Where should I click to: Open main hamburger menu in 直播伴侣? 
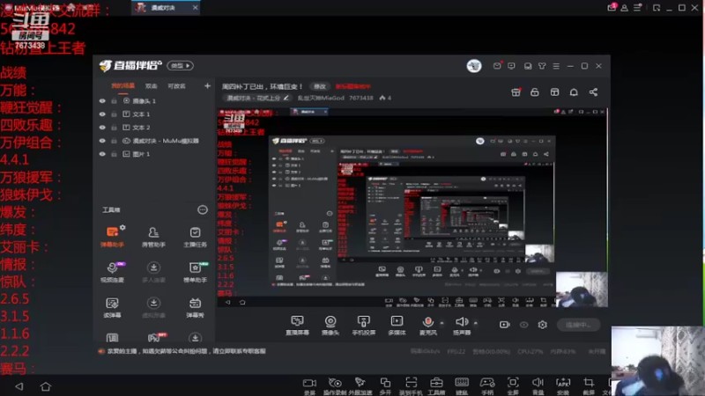tap(556, 66)
